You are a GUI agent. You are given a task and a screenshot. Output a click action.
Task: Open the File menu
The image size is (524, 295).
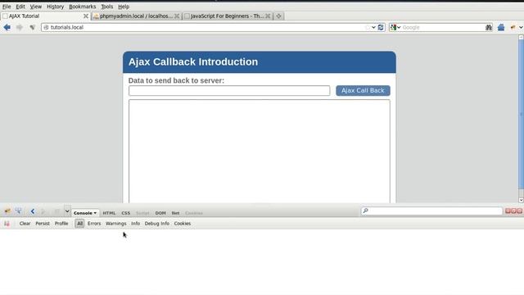coord(7,7)
